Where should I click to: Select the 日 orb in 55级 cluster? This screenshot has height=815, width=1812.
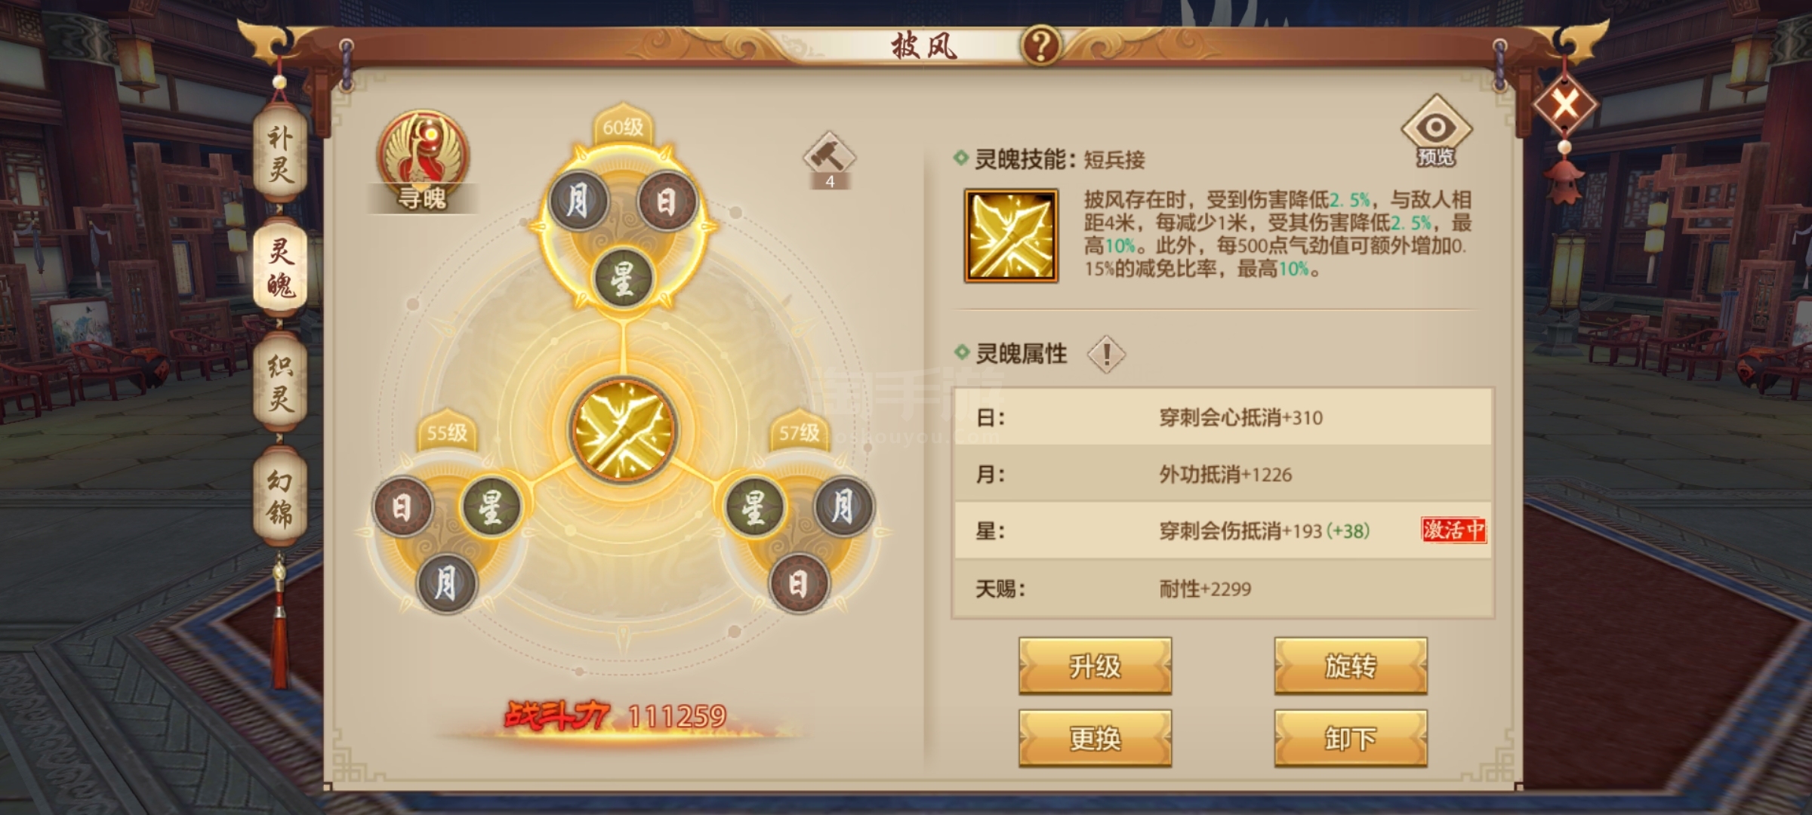[402, 506]
